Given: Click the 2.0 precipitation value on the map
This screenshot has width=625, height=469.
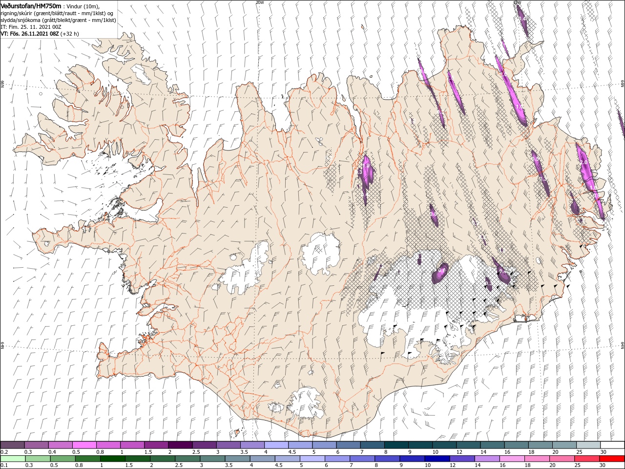Looking at the screenshot, I should (x=583, y=162).
